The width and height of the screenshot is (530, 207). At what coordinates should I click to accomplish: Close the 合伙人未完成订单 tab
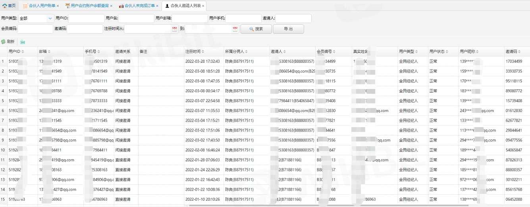point(157,6)
